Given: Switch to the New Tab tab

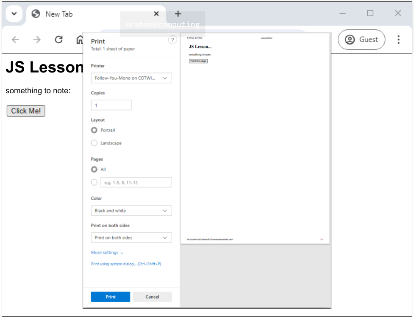Looking at the screenshot, I should (85, 14).
